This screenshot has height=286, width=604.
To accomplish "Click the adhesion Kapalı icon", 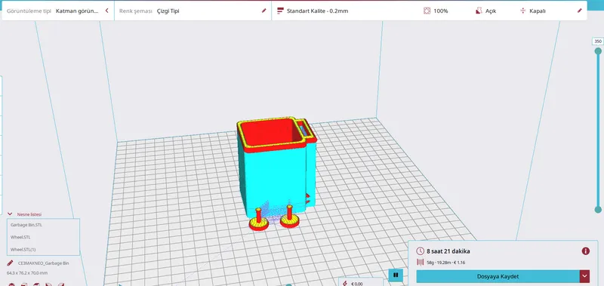I will [x=522, y=11].
